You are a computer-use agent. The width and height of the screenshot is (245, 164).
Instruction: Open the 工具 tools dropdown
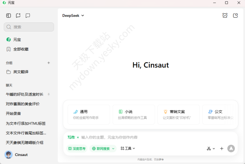point(128,149)
